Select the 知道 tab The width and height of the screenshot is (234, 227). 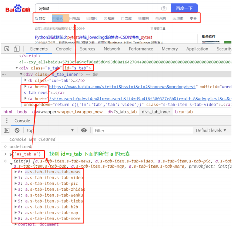click(109, 19)
